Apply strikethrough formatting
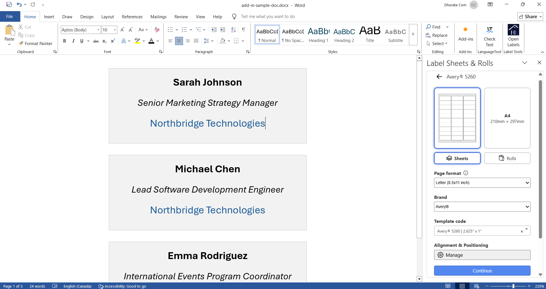Image resolution: width=546 pixels, height=289 pixels. (x=95, y=41)
